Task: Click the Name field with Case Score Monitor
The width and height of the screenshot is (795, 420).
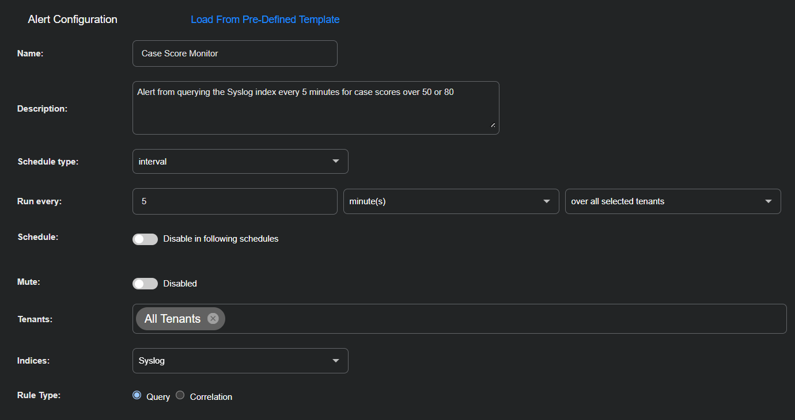Action: click(x=234, y=54)
